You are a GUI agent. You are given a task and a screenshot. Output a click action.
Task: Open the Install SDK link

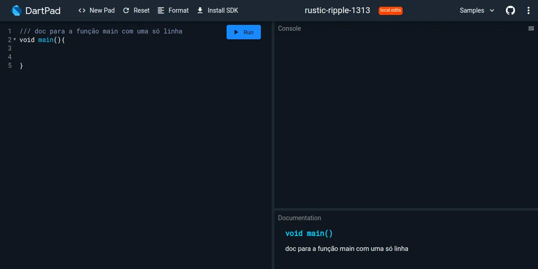tap(218, 11)
